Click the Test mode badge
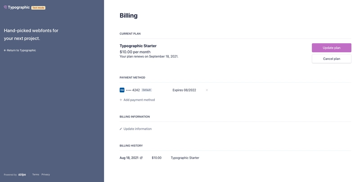Screen dimensions: 360x182 (38, 8)
